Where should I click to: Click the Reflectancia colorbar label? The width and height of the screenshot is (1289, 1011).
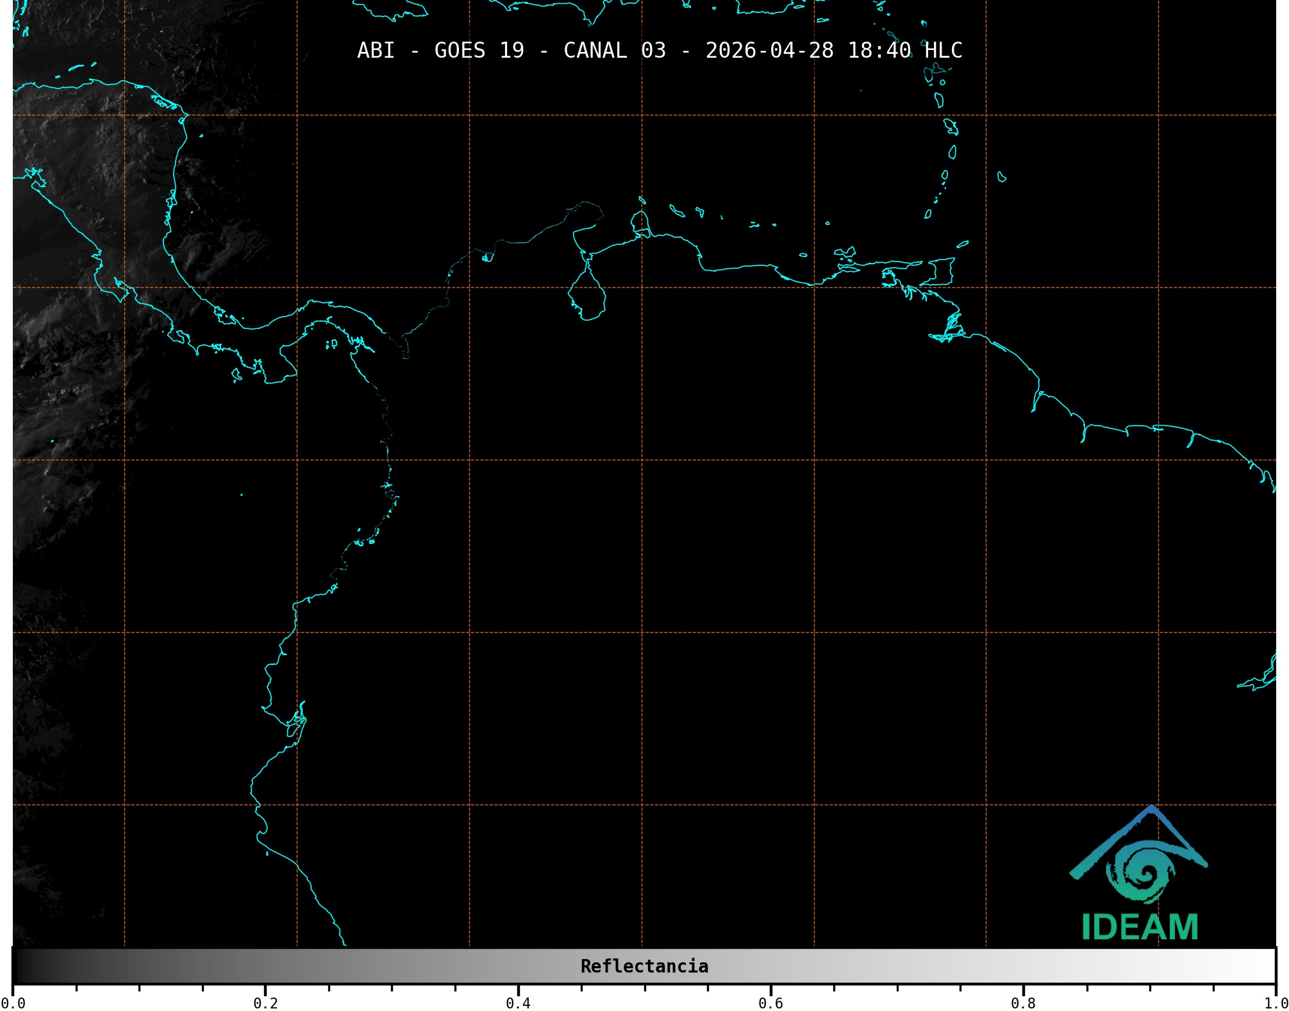point(644,966)
